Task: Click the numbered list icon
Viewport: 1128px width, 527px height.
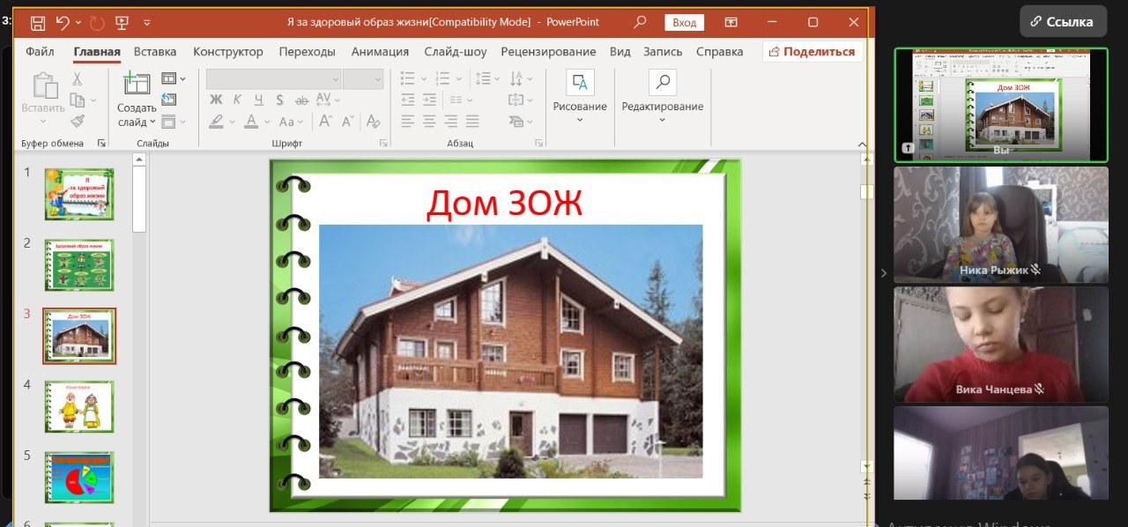Action: tap(443, 78)
